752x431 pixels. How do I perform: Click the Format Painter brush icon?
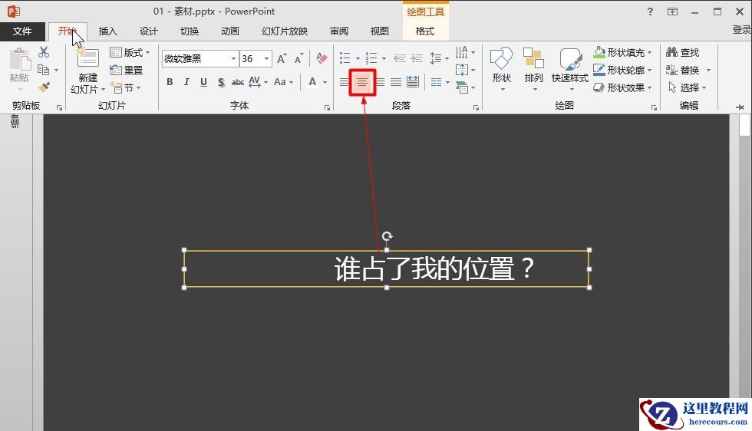[x=44, y=87]
